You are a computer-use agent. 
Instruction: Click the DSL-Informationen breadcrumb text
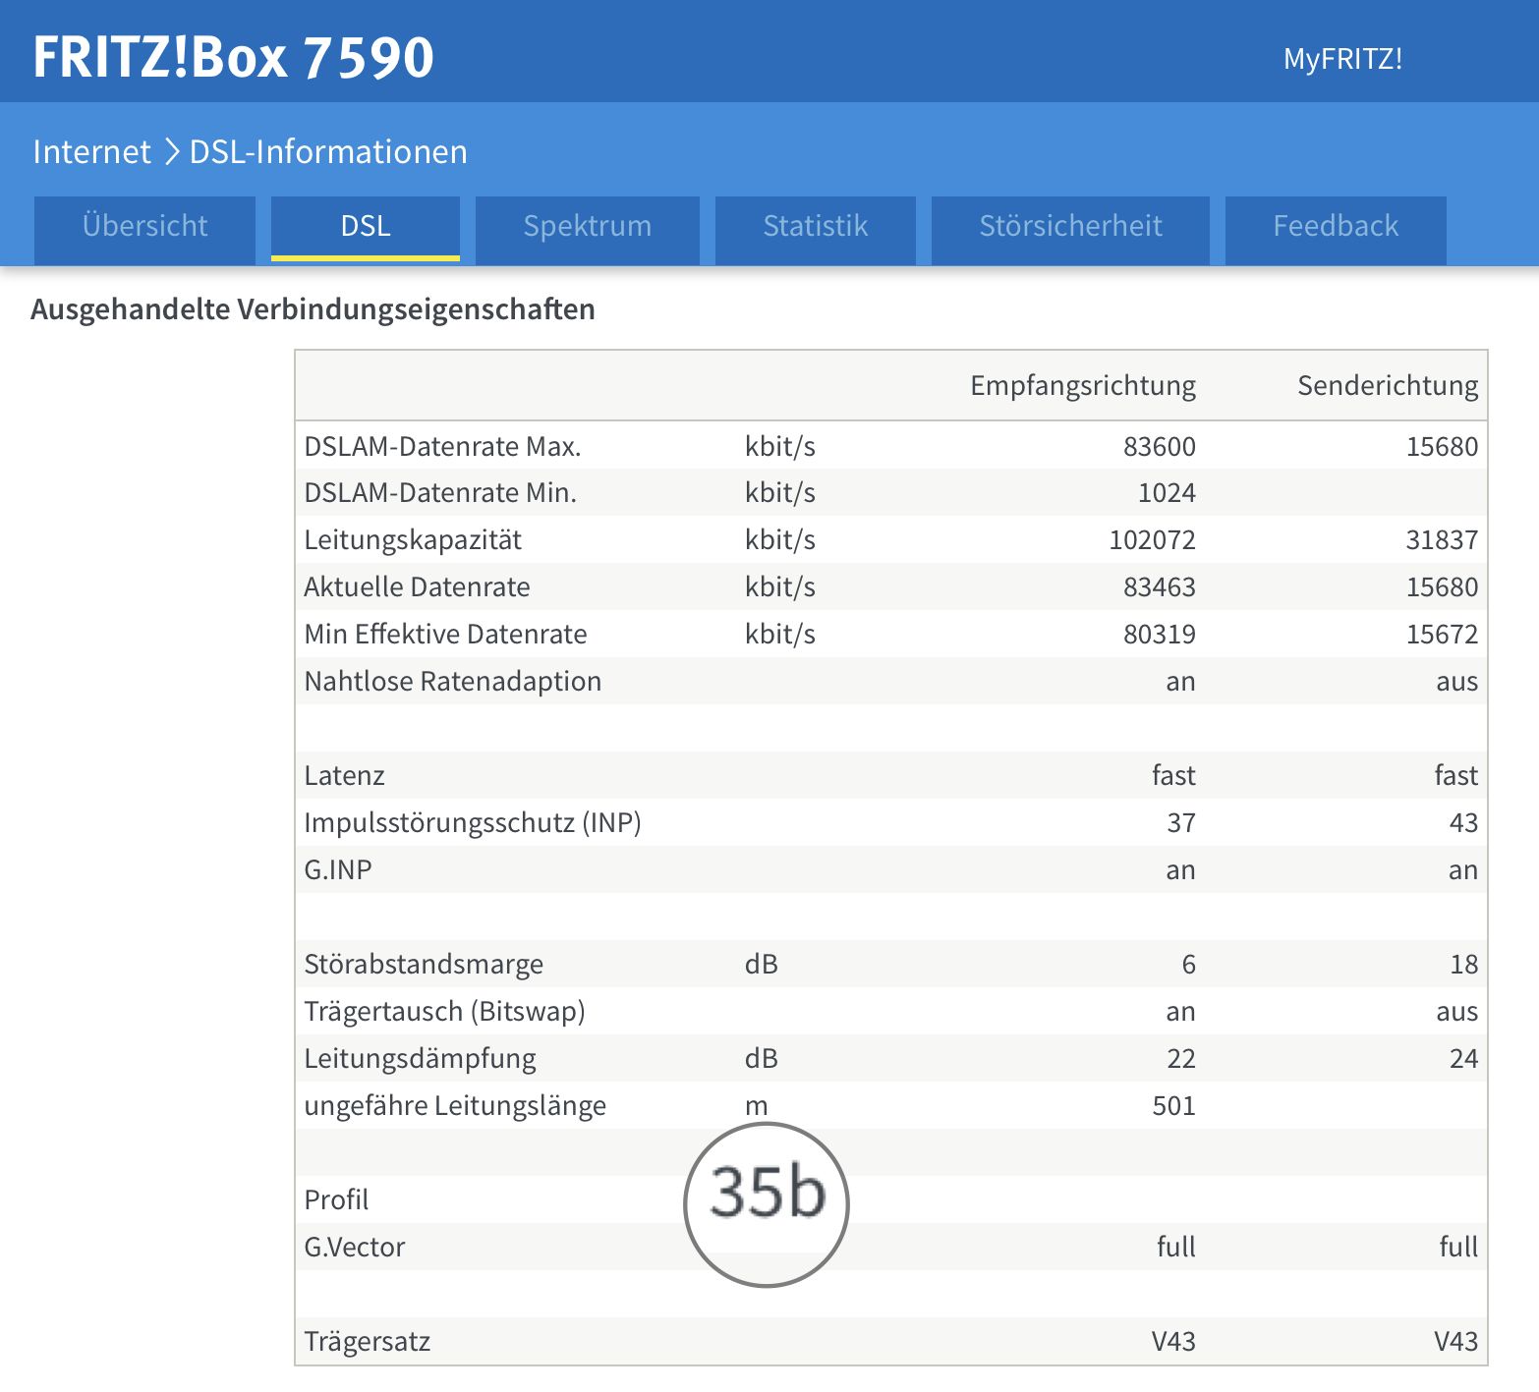(x=328, y=152)
